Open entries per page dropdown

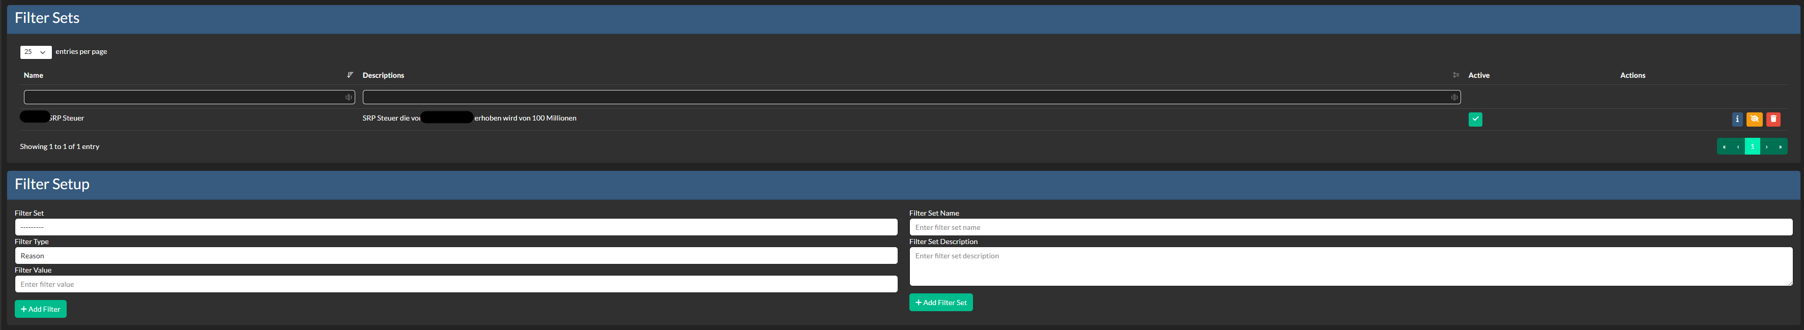(x=36, y=52)
